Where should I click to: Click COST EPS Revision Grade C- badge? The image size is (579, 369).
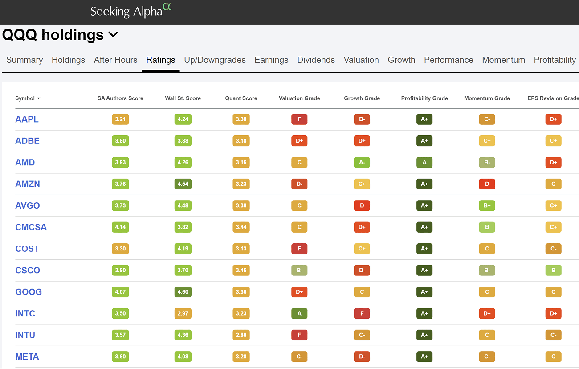pyautogui.click(x=553, y=249)
